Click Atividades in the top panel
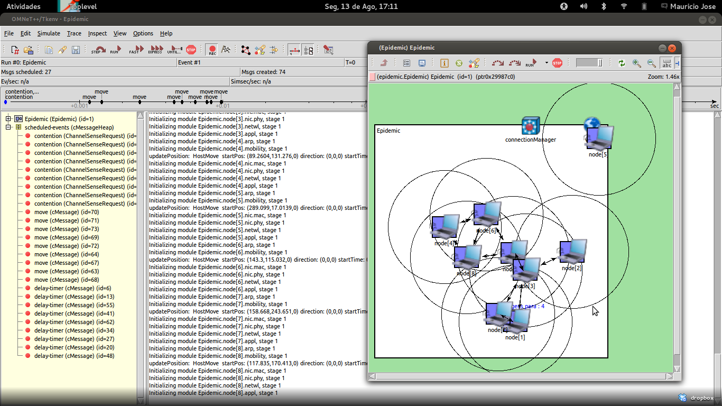 [23, 6]
